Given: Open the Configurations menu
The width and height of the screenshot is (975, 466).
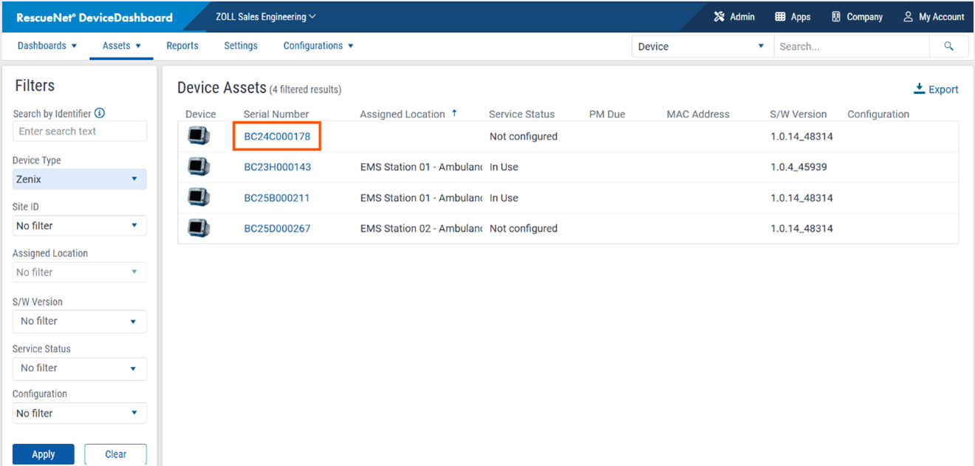Looking at the screenshot, I should point(318,46).
